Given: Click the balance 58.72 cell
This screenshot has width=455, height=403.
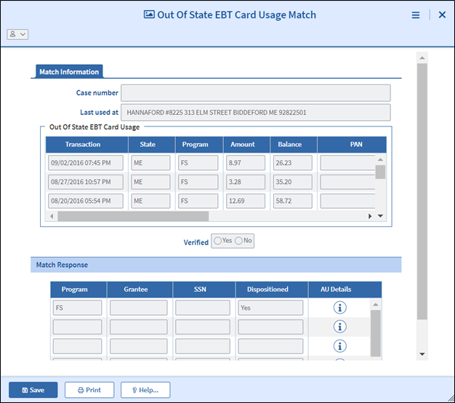Looking at the screenshot, I should click(x=292, y=201).
